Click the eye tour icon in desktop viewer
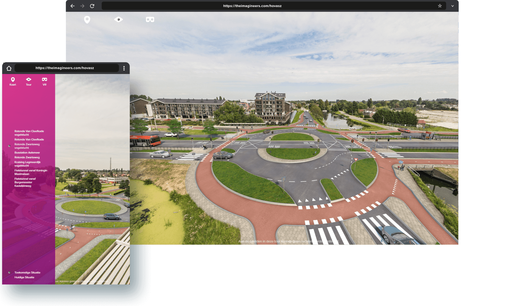This screenshot has height=306, width=524. coord(118,20)
